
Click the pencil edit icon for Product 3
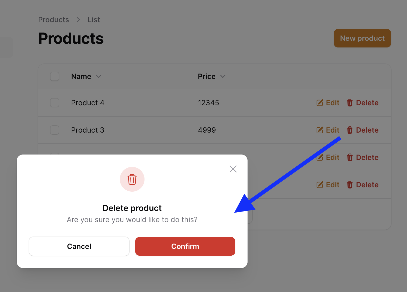click(320, 130)
